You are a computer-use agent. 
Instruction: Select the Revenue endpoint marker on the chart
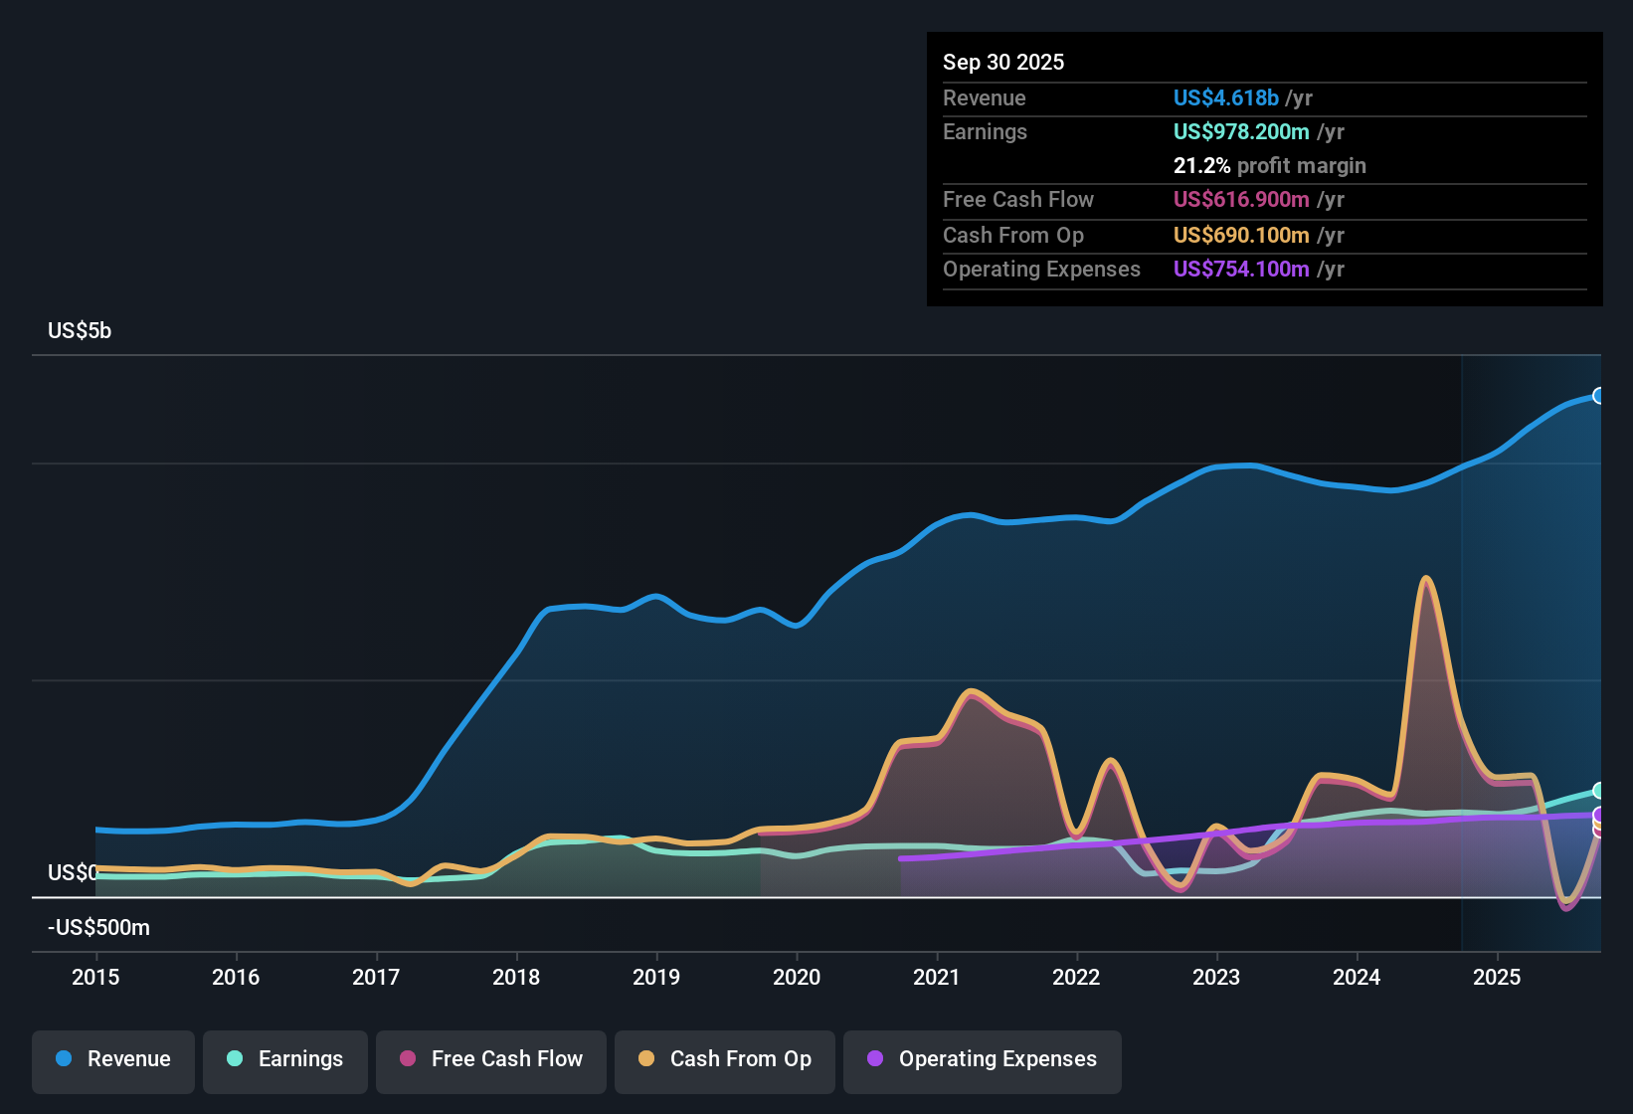point(1599,396)
